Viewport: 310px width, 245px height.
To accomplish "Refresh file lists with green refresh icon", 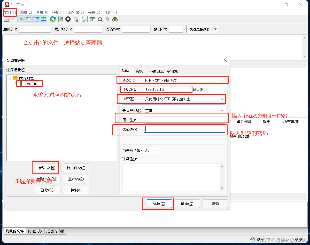I will click(x=53, y=19).
